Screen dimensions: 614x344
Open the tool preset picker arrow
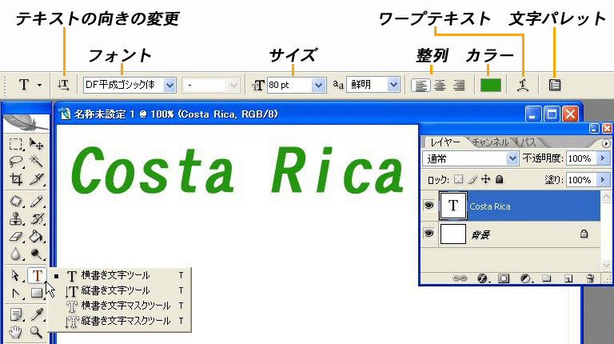pyautogui.click(x=39, y=85)
